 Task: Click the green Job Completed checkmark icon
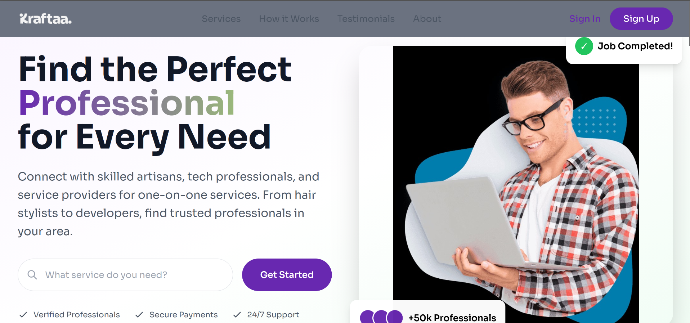(x=584, y=46)
